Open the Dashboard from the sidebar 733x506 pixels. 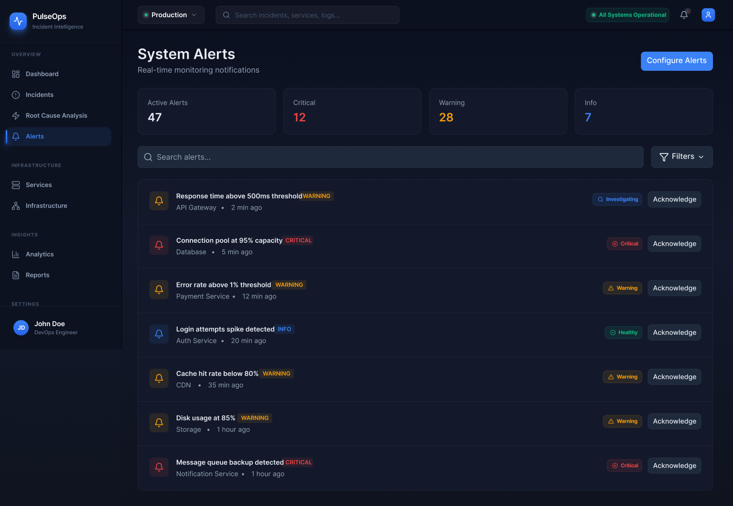pos(42,74)
